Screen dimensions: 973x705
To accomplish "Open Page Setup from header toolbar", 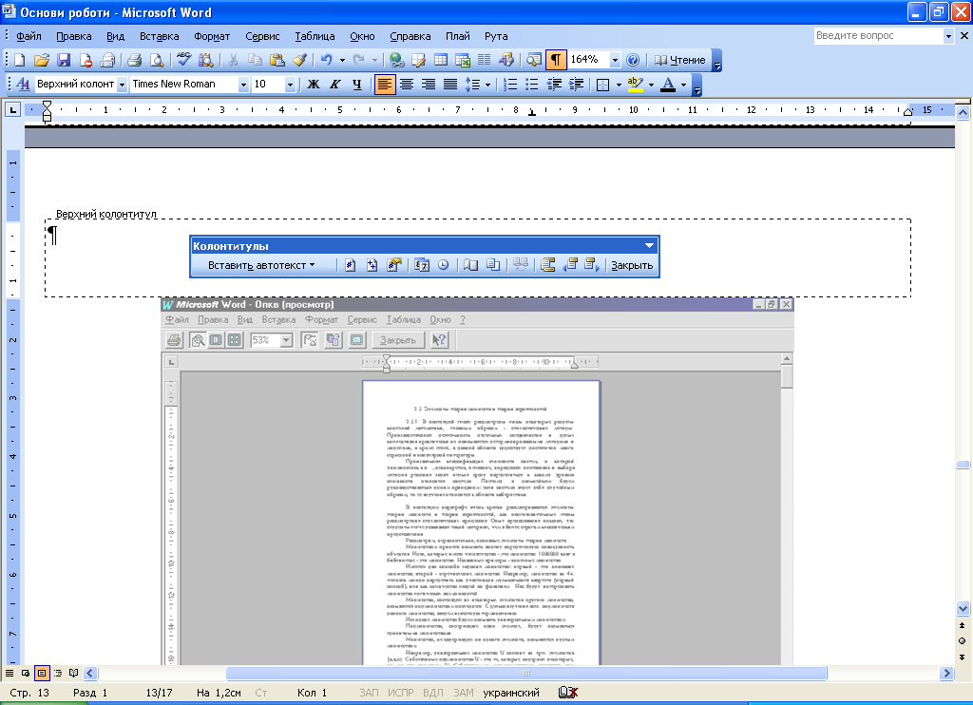I will 471,266.
